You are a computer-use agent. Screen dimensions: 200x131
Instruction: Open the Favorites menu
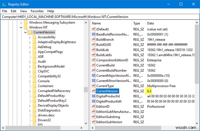(x=37, y=11)
